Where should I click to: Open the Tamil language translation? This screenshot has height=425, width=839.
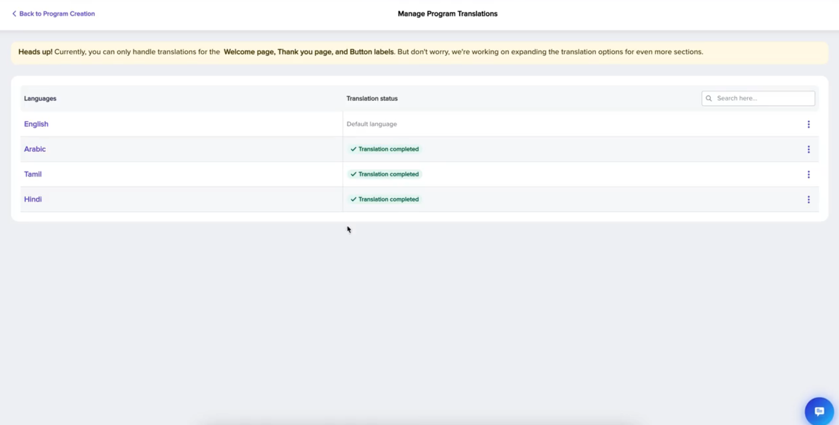(x=33, y=174)
